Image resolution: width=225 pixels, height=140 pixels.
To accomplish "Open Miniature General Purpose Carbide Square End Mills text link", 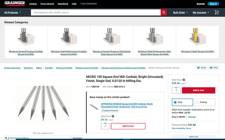I will coord(26,53).
